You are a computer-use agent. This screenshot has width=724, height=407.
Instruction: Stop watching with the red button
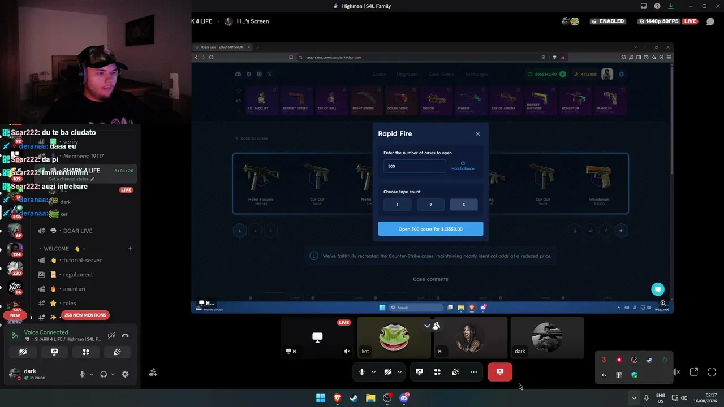click(500, 372)
